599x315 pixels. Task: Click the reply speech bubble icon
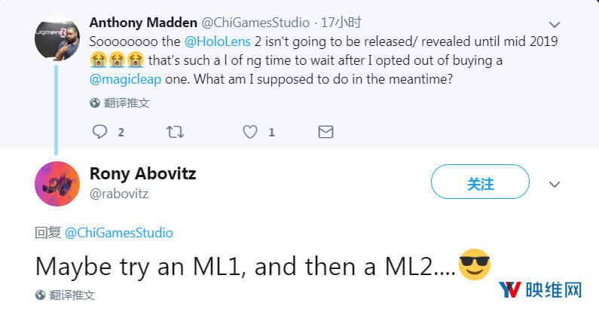click(100, 132)
